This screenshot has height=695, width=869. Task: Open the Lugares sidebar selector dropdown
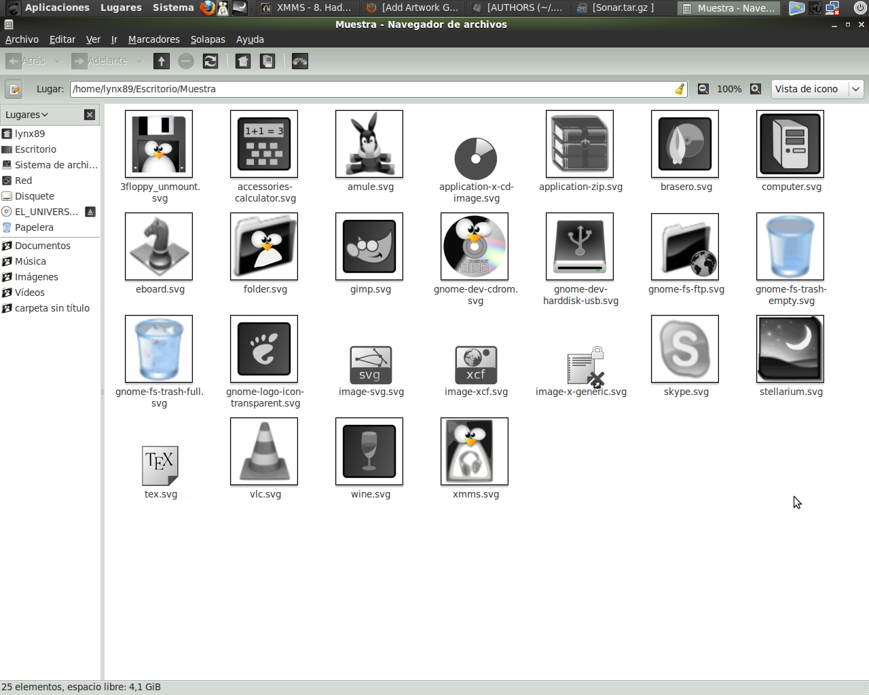[x=27, y=115]
